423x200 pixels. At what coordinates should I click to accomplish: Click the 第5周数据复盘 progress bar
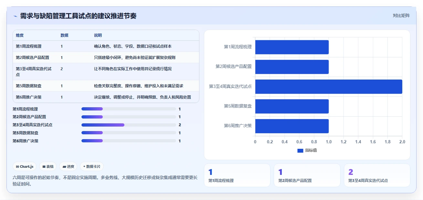click(129, 133)
